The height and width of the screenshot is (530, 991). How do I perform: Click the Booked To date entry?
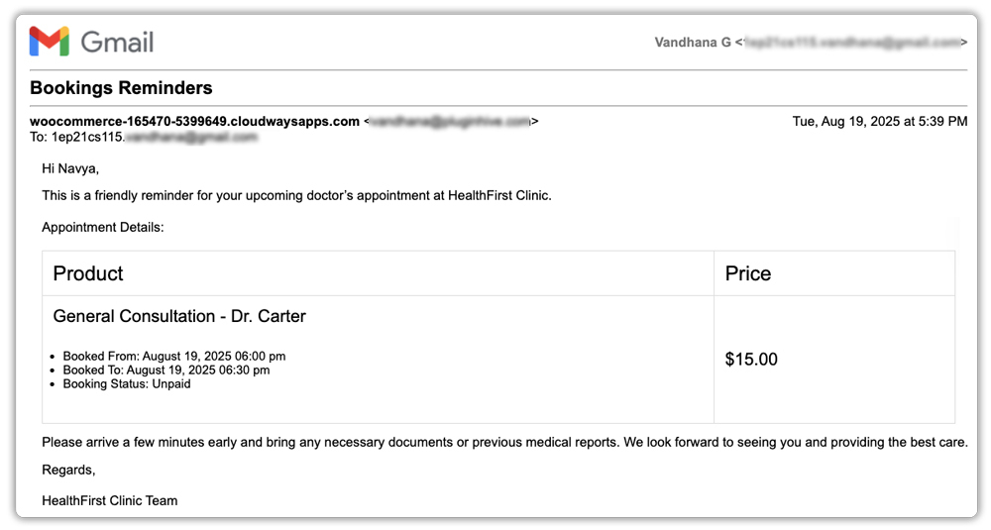point(166,371)
